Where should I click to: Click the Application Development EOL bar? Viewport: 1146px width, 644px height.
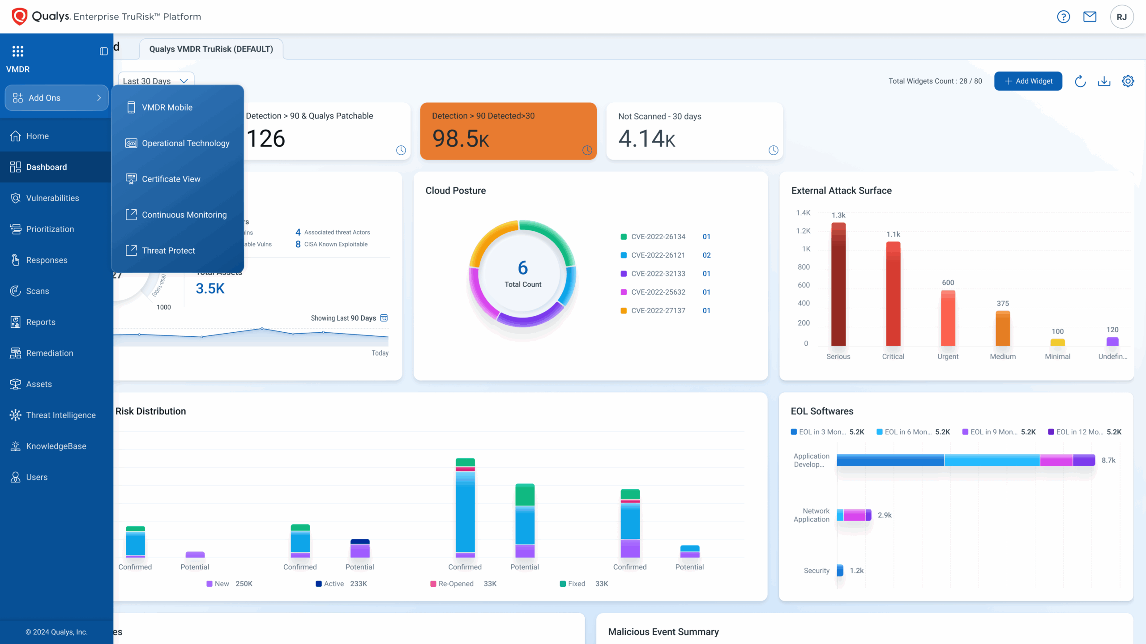point(966,460)
